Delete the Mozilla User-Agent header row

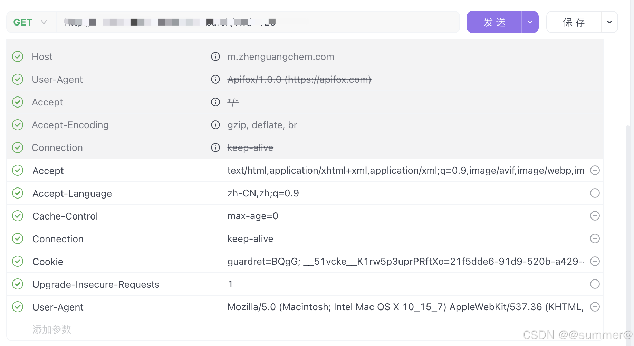tap(595, 307)
